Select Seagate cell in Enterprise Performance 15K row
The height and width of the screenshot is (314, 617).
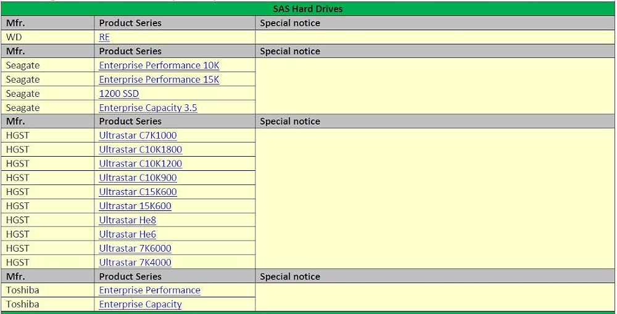point(48,80)
